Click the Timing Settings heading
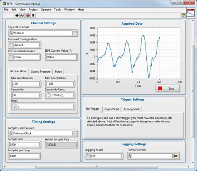The width and height of the screenshot is (197, 171). coord(43,122)
